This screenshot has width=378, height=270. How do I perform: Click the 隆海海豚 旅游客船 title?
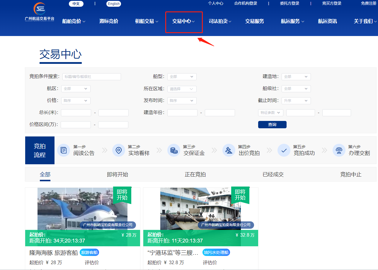[x=54, y=253]
